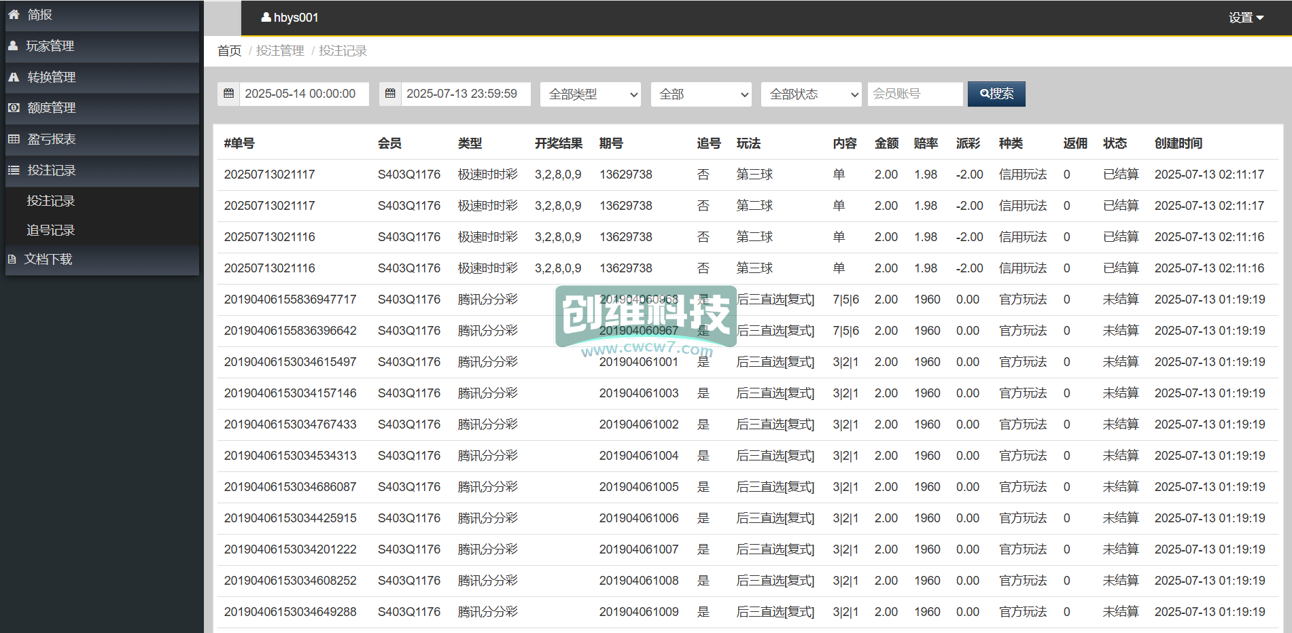Screen dimensions: 1292x633
Task: Click the 会员 column header
Action: coord(389,143)
